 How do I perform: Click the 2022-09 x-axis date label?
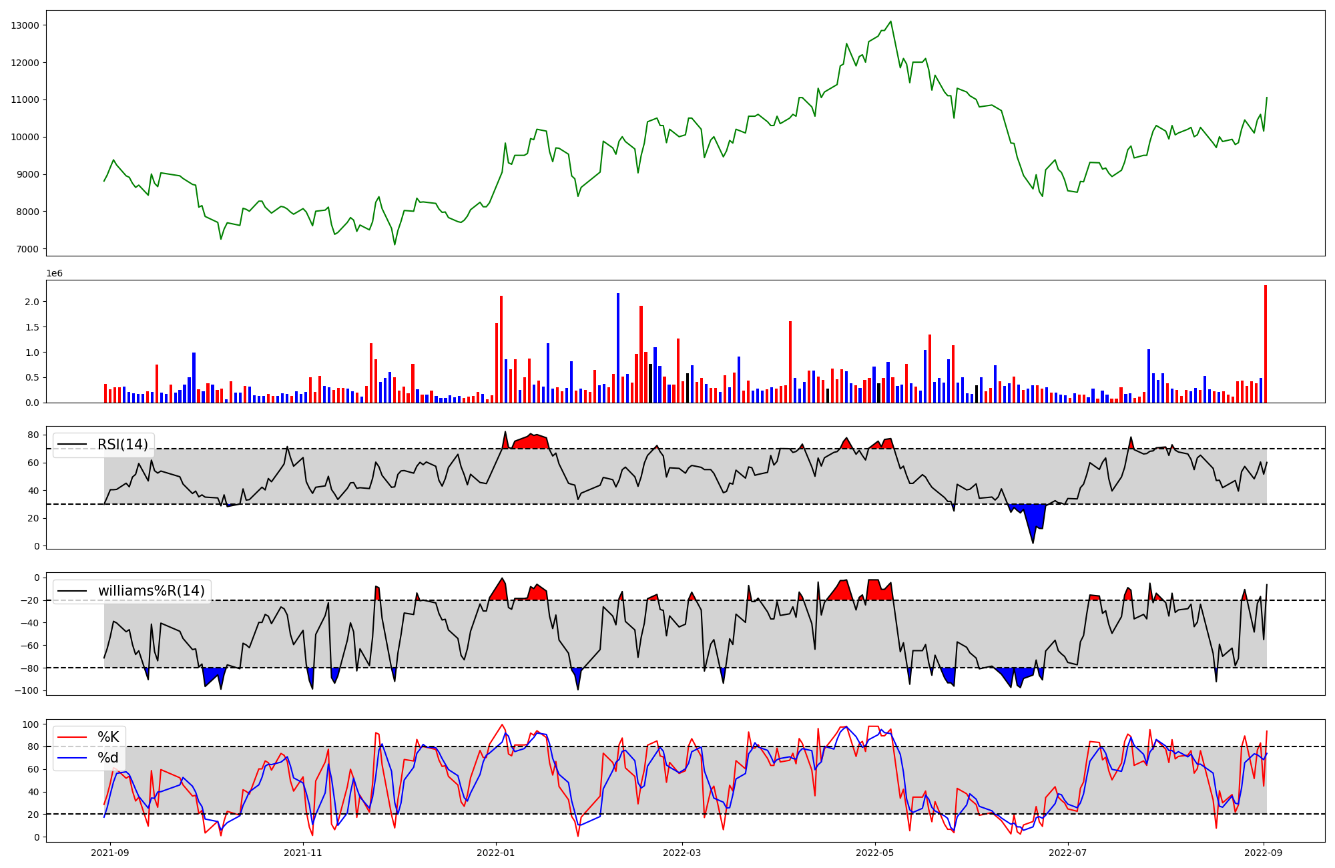tap(1263, 853)
